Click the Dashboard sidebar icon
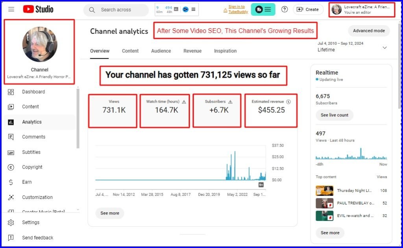The height and width of the screenshot is (248, 403). [11, 92]
